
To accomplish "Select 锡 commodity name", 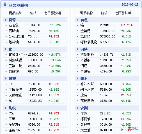I will pyautogui.click(x=82, y=25).
